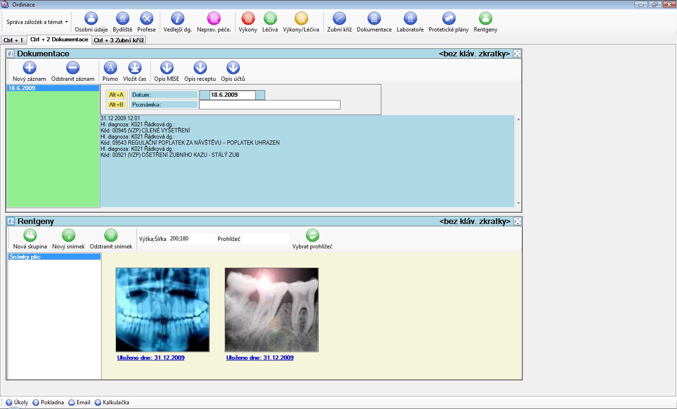Click the Výška;Šířka value field
The image size is (677, 409).
tap(191, 239)
